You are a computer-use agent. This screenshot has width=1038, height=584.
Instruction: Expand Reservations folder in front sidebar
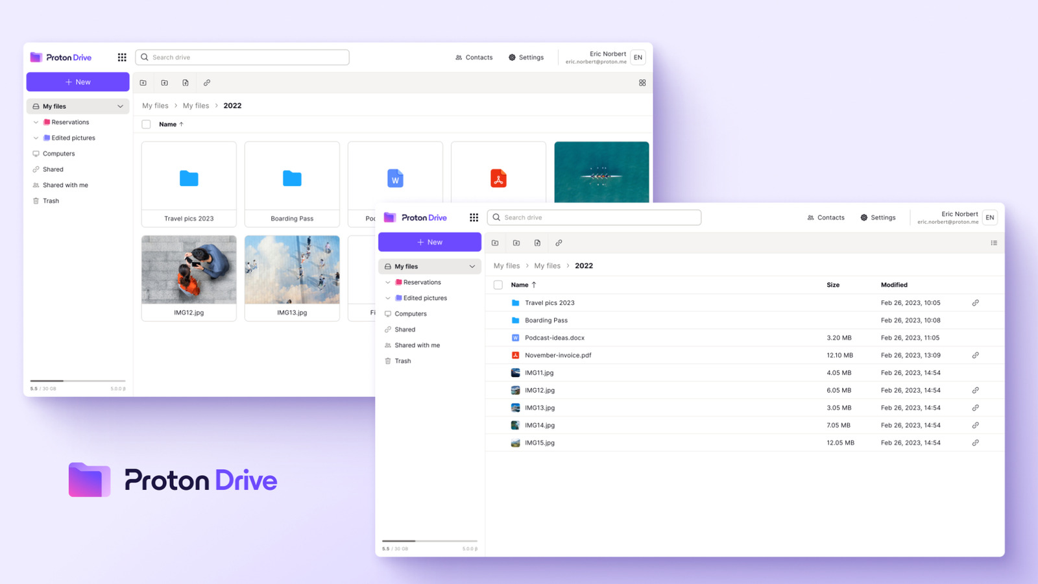click(x=388, y=282)
